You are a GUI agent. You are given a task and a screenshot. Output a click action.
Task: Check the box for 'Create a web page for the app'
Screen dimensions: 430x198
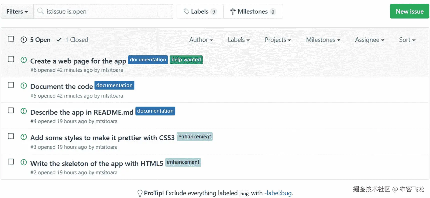(x=11, y=59)
